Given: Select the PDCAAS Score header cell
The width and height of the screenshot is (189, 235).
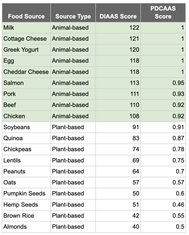Looking at the screenshot, I should pos(163,13).
